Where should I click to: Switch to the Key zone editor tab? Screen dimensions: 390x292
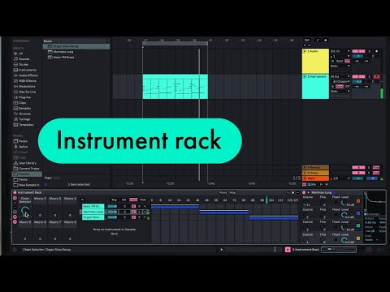(115, 200)
